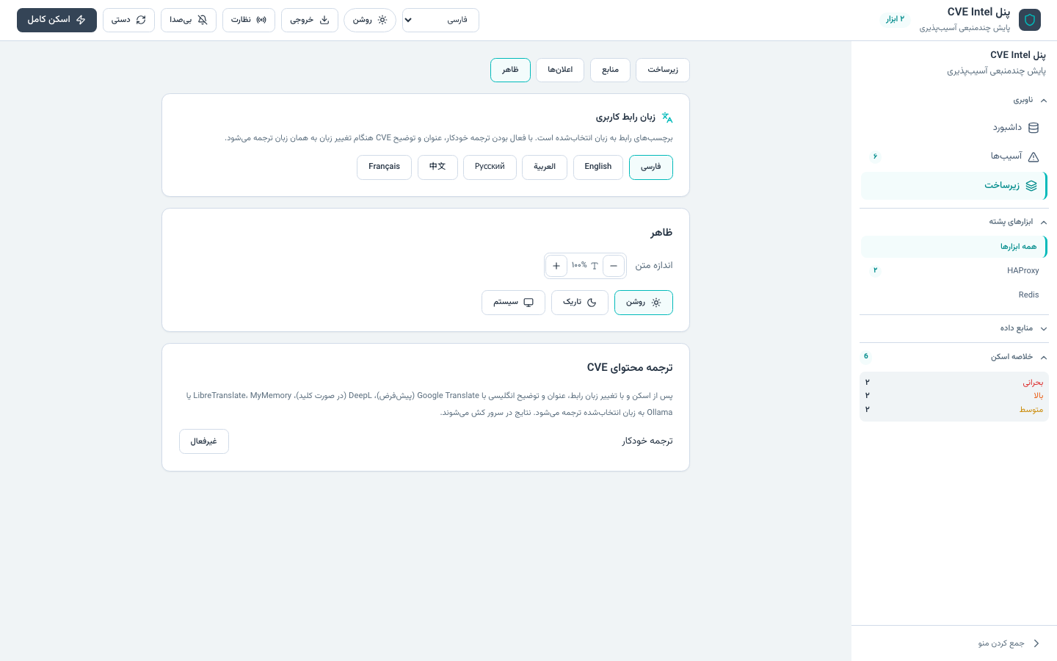Select همه ابزارها in the stack tools
The width and height of the screenshot is (1057, 661).
954,247
